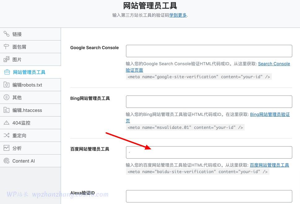
Task: Click the Alexa验证ID input field
Action: click(x=209, y=196)
